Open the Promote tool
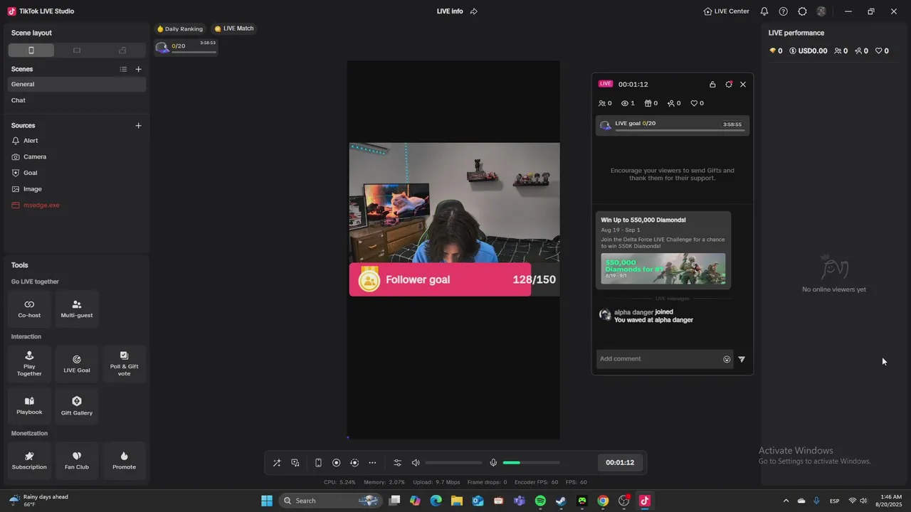 [124, 460]
